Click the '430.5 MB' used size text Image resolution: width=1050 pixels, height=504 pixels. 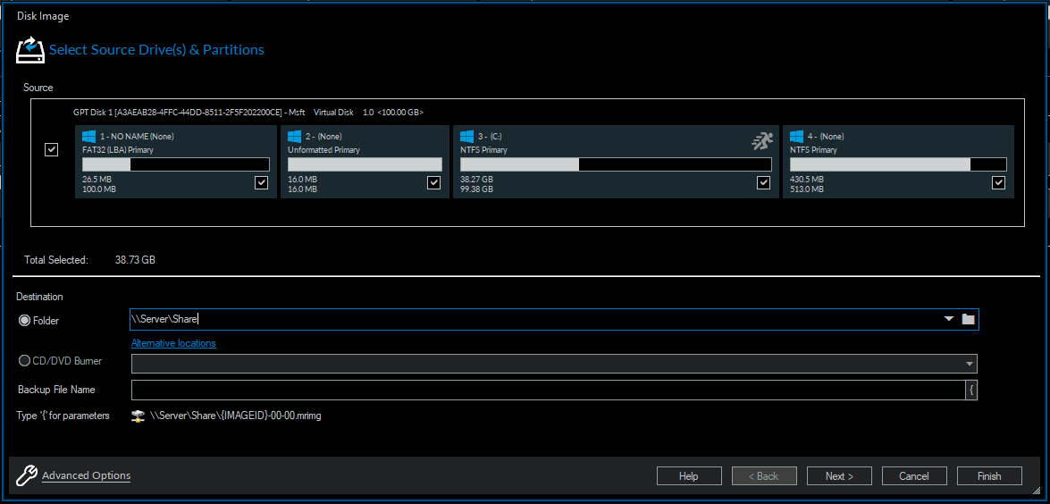tap(807, 180)
